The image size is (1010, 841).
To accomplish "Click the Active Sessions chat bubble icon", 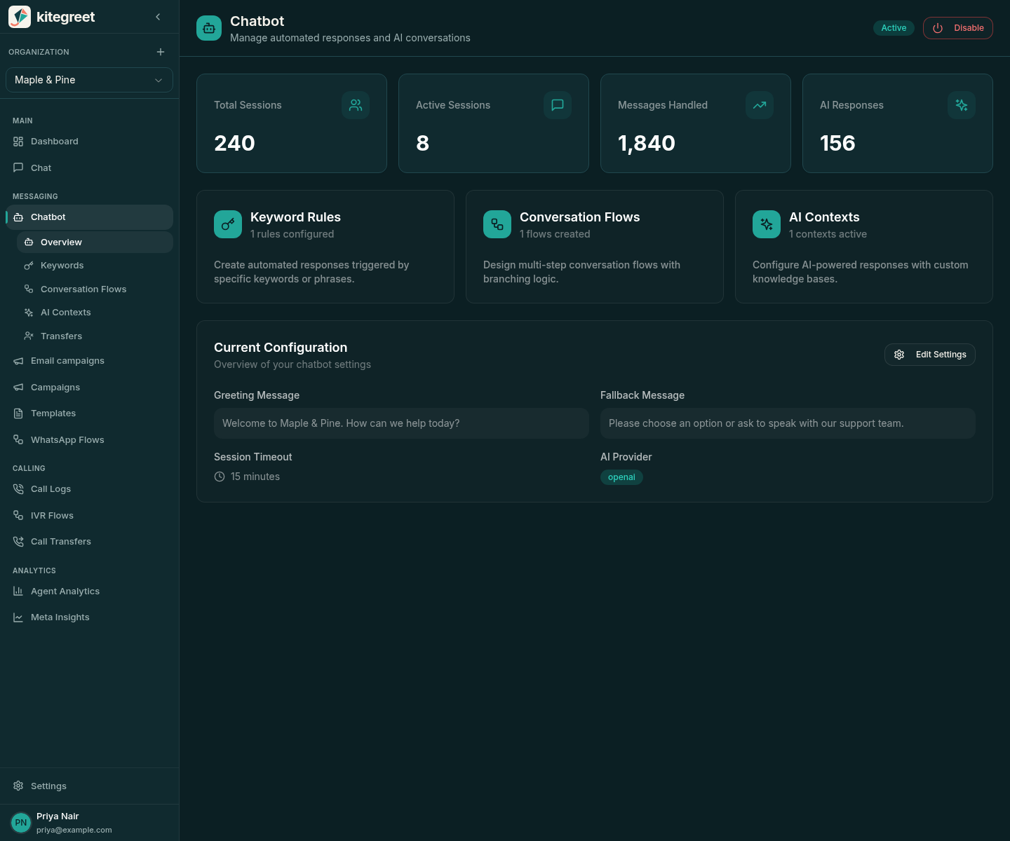I will (x=558, y=105).
